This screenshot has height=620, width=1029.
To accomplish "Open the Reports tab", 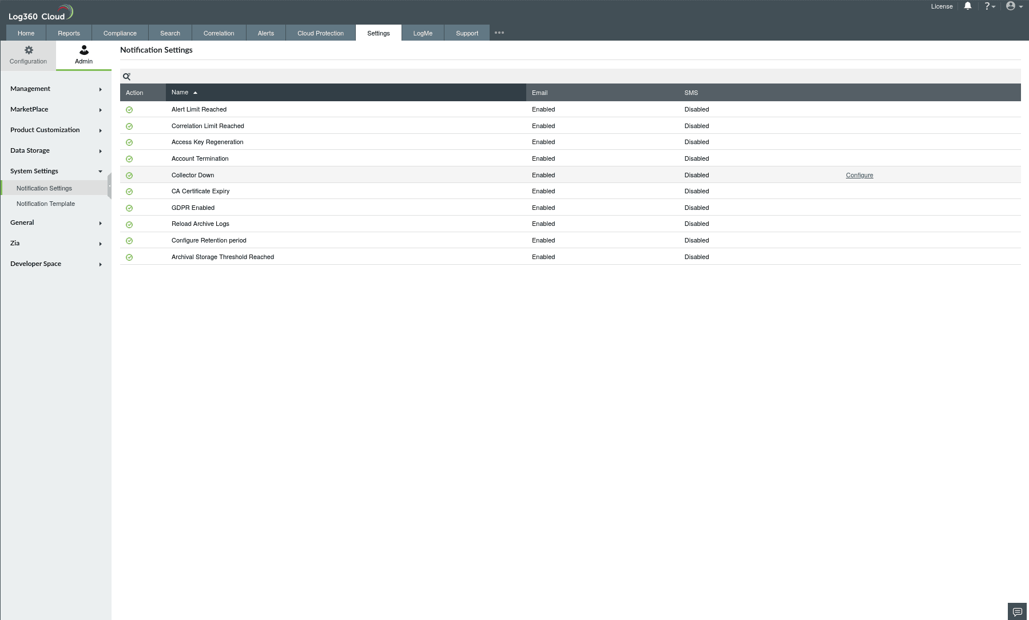I will [x=69, y=33].
